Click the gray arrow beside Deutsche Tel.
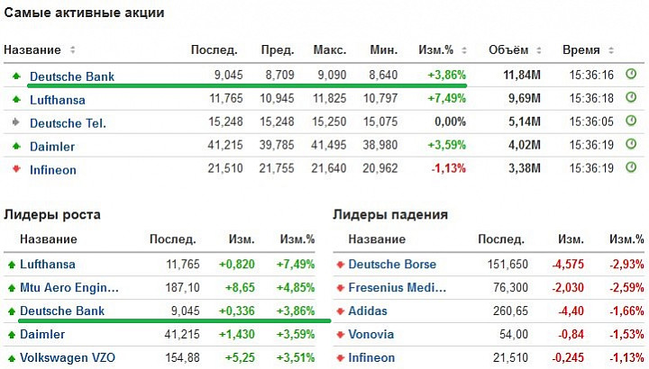This screenshot has height=369, width=649. click(16, 121)
